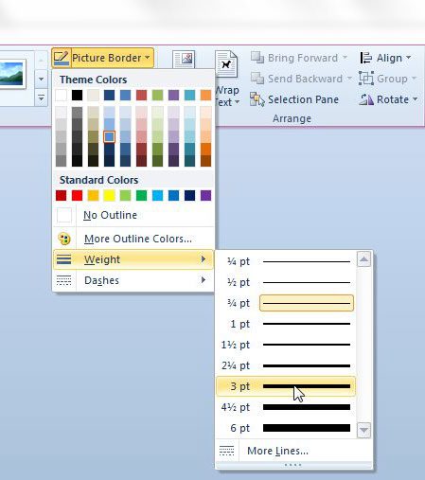Image resolution: width=425 pixels, height=480 pixels.
Task: Open the Align dropdown
Action: [385, 58]
